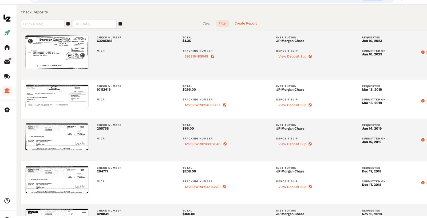This screenshot has width=427, height=218.
Task: Open tracking number 1Z1895WR0194814223
Action: pyautogui.click(x=202, y=187)
